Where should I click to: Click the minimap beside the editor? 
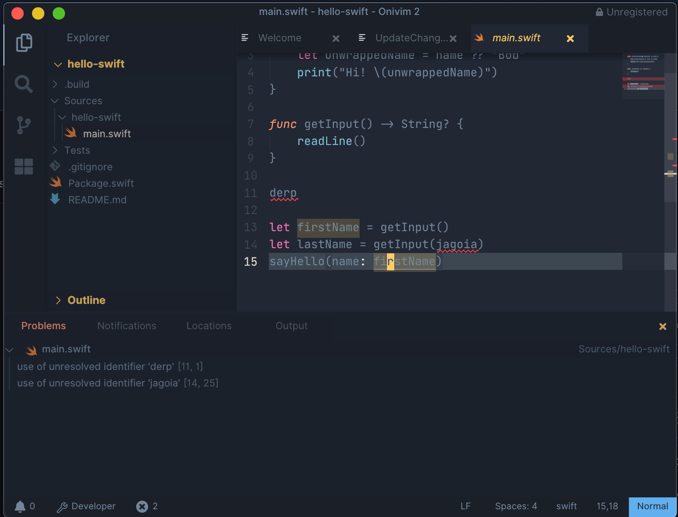(x=643, y=75)
